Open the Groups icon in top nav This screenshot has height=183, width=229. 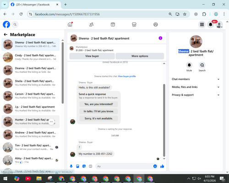[156, 24]
